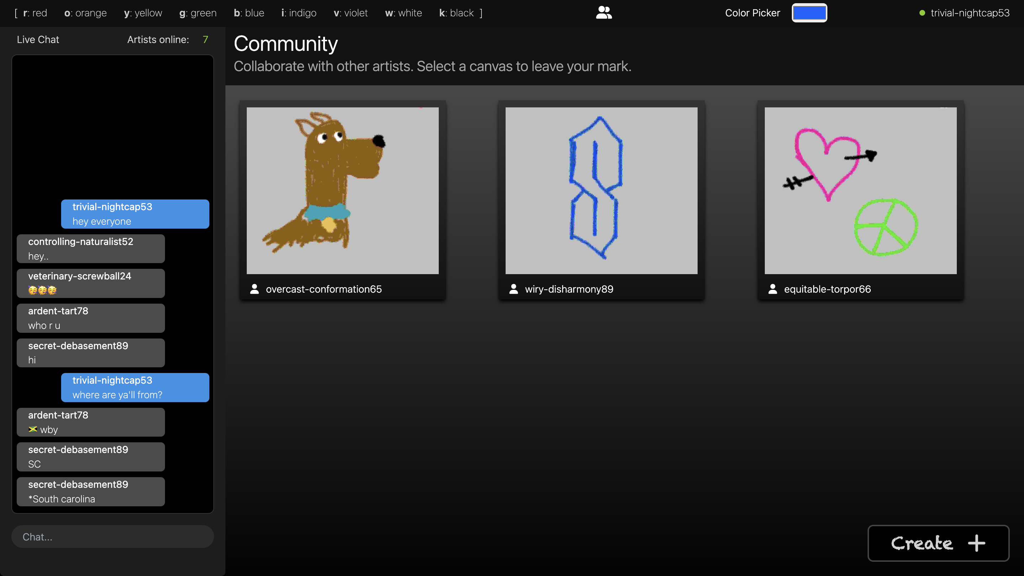Click veterinary-screwball24 emoji message
This screenshot has width=1024, height=576.
[x=91, y=283]
